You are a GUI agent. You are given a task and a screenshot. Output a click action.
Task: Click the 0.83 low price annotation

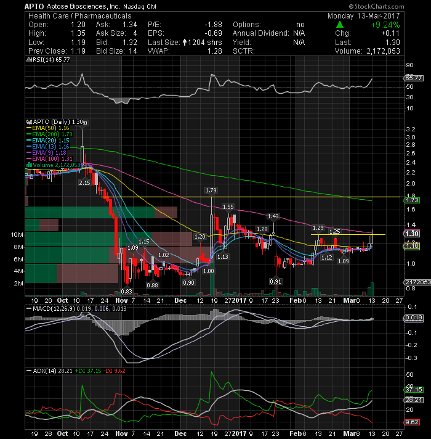127,291
